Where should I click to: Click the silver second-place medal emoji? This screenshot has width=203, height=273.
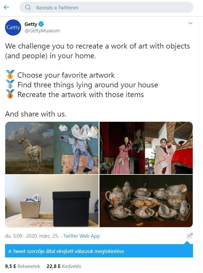pos(10,84)
